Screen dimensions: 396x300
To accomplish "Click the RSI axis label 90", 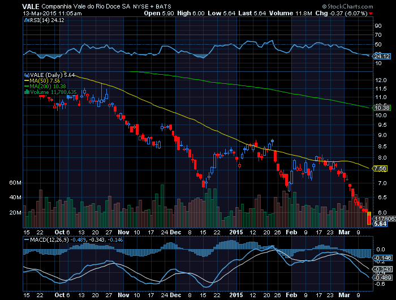I will click(378, 26).
